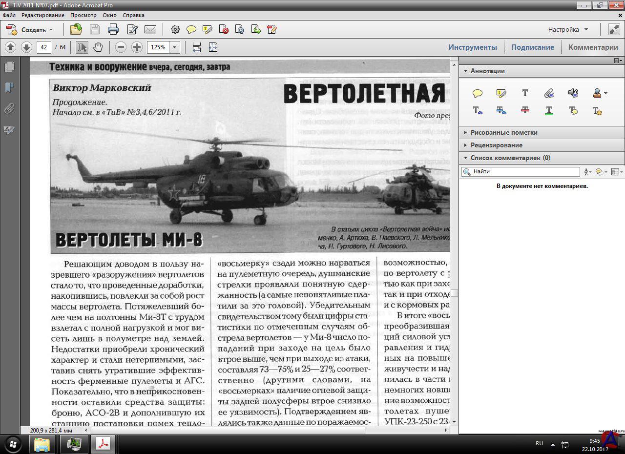Open the zoom percentage dropdown arrow
Viewport: 625px width, 454px height.
[x=174, y=47]
